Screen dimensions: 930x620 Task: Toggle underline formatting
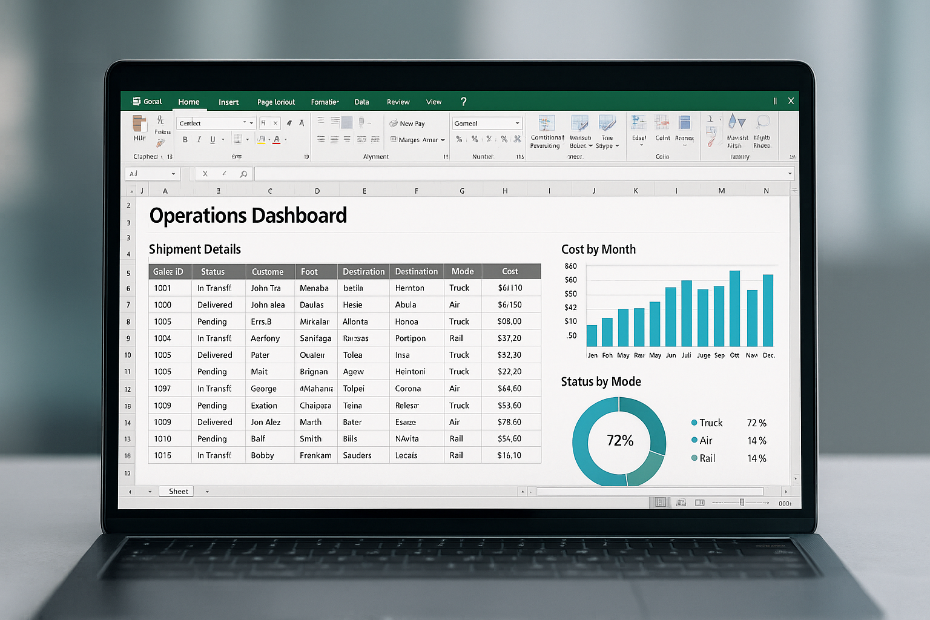point(213,139)
